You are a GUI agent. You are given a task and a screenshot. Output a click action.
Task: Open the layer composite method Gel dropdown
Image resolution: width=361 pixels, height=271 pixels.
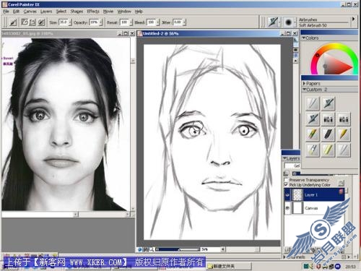(292, 165)
